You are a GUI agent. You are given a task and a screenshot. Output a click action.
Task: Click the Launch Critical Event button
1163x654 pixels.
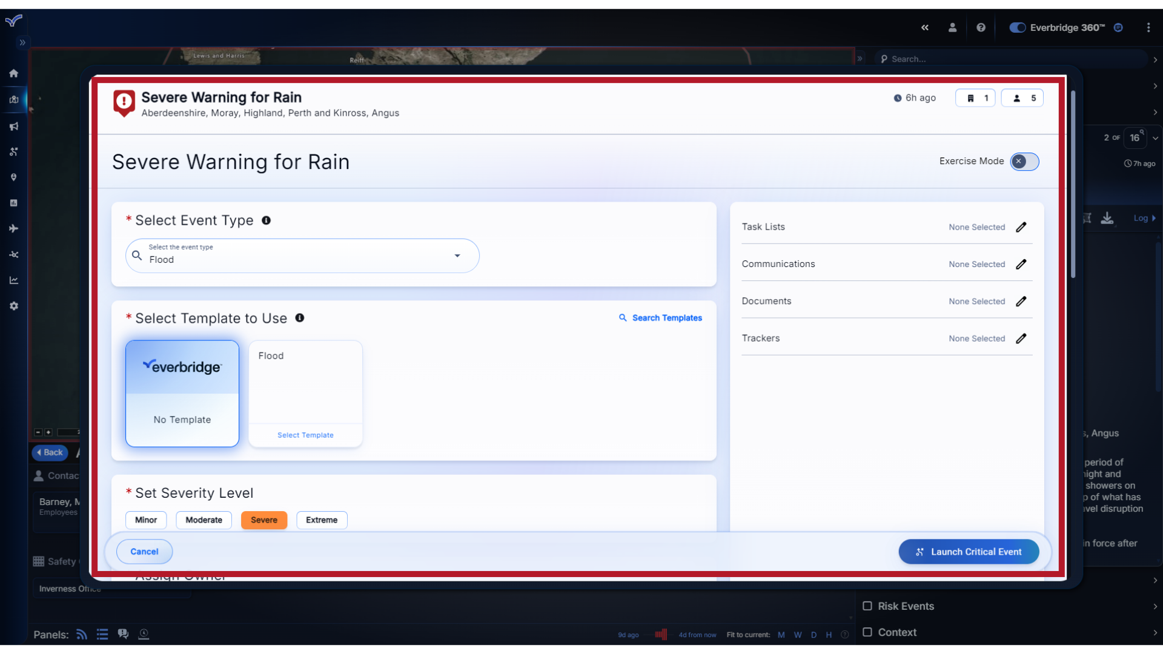(x=968, y=551)
